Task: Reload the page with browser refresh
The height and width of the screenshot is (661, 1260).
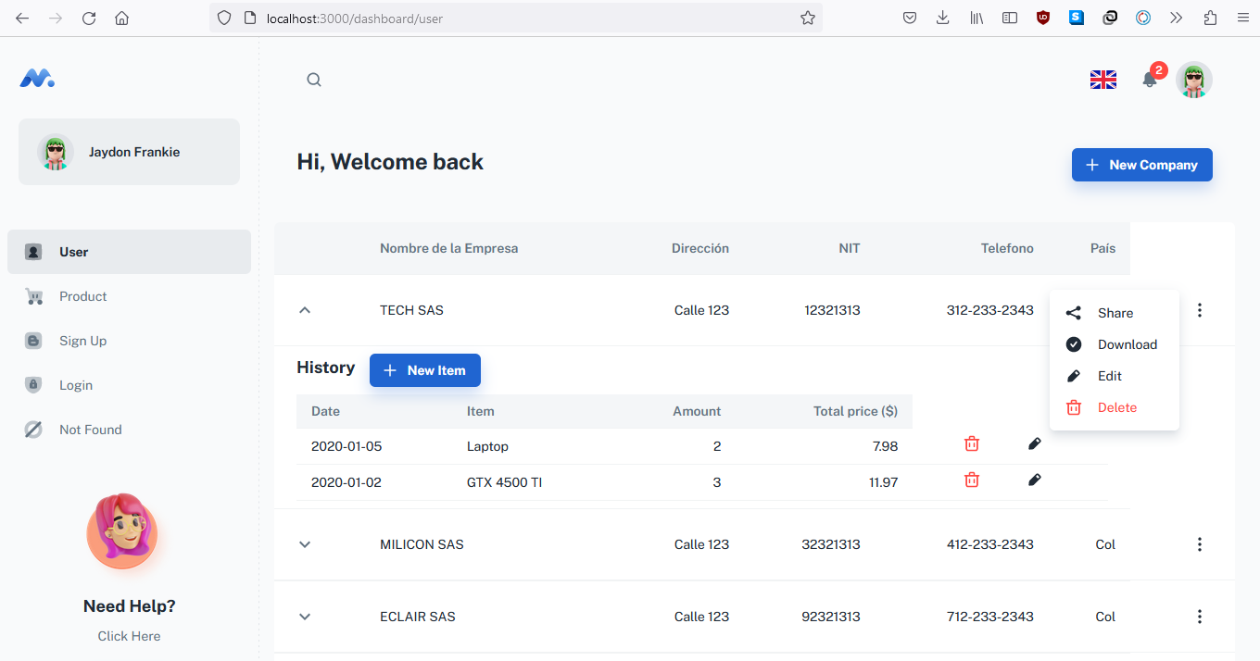Action: (89, 18)
